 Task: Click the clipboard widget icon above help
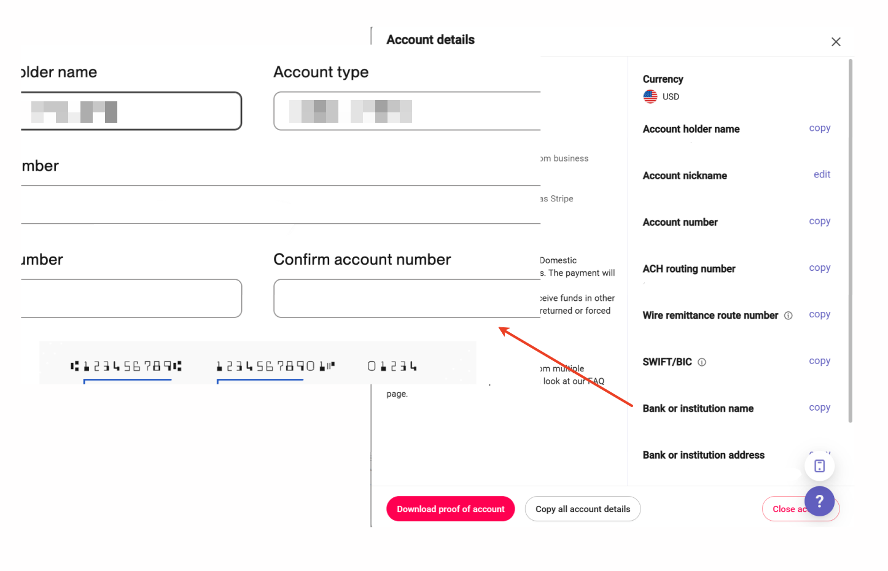[x=819, y=466]
